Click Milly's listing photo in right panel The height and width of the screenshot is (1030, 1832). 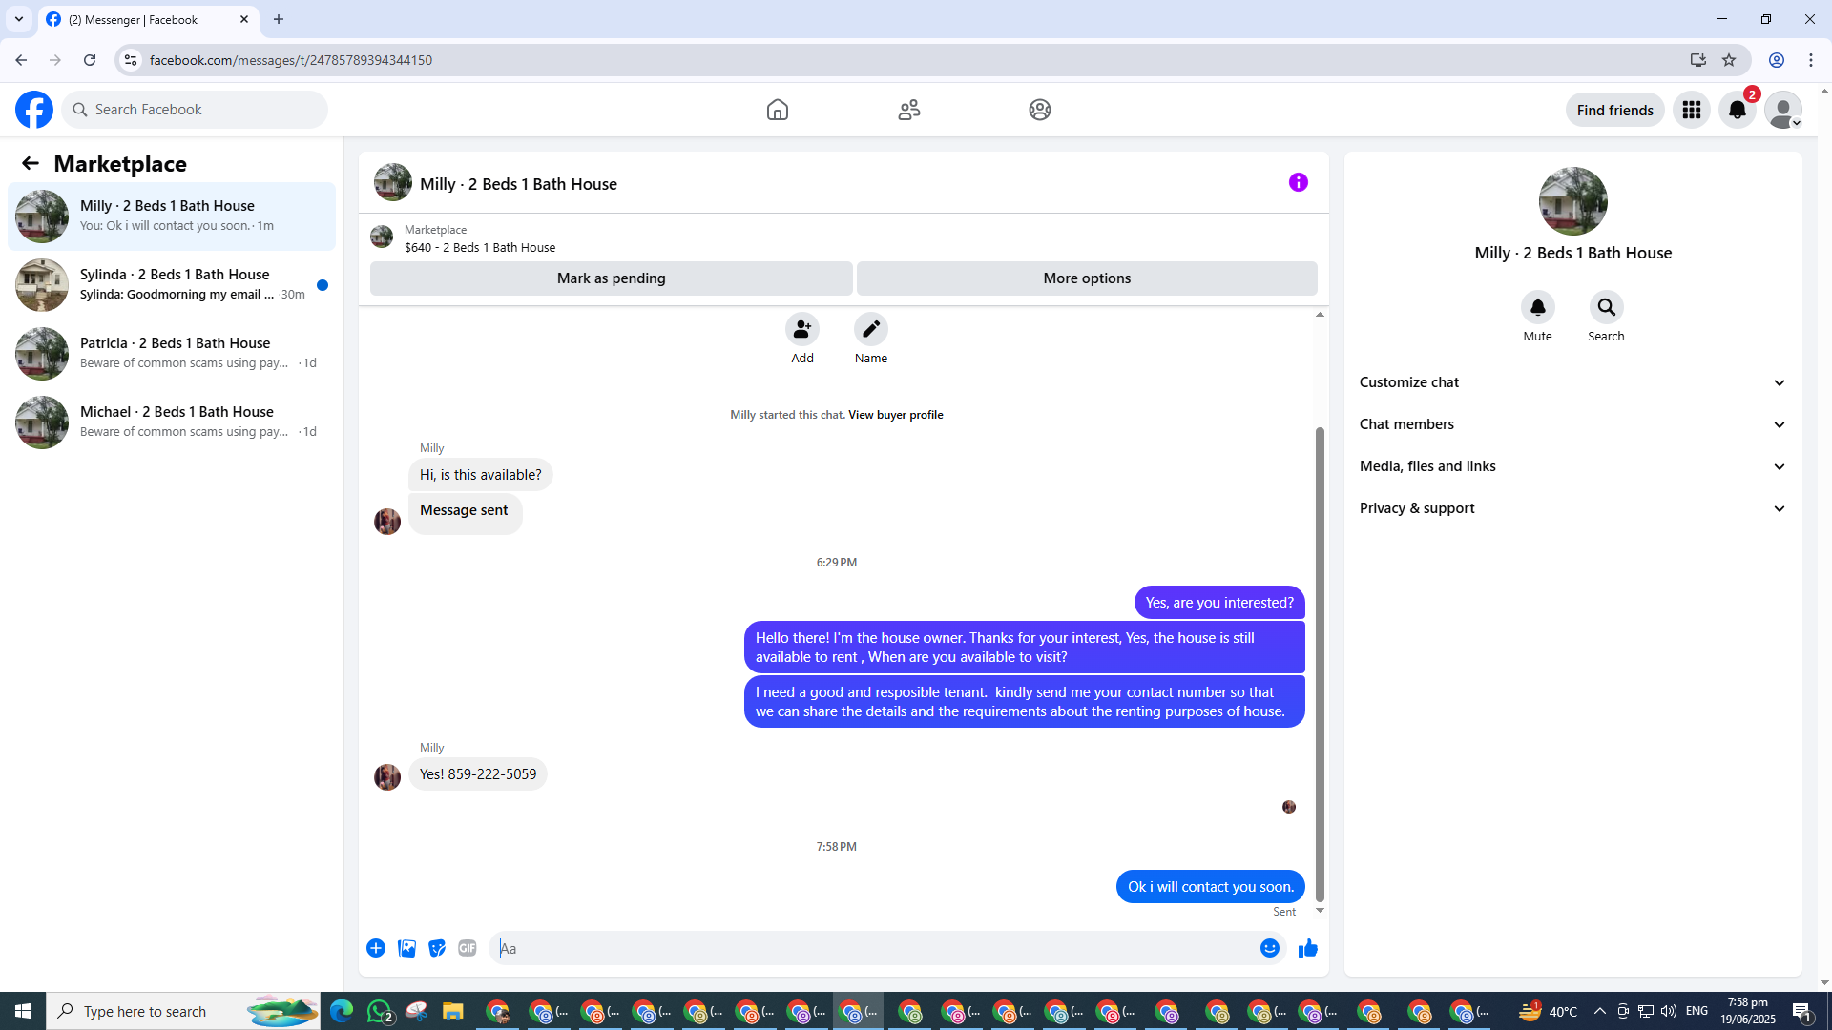[x=1573, y=201]
